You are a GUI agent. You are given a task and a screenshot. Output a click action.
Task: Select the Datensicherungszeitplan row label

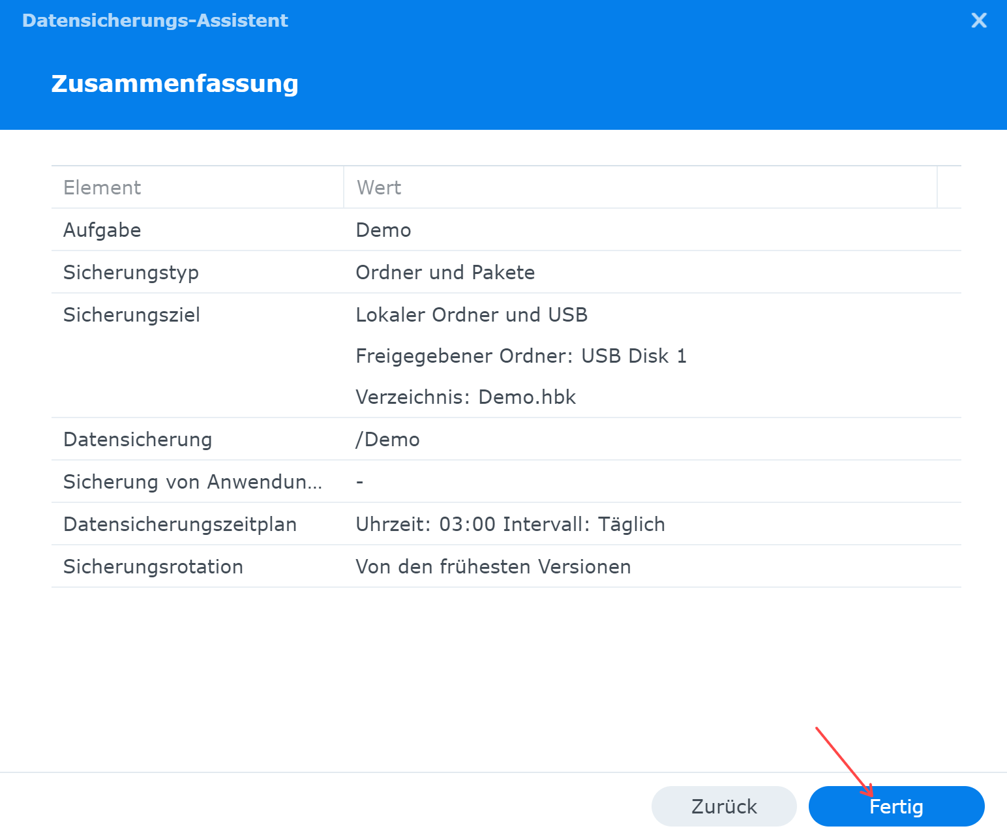coord(180,524)
